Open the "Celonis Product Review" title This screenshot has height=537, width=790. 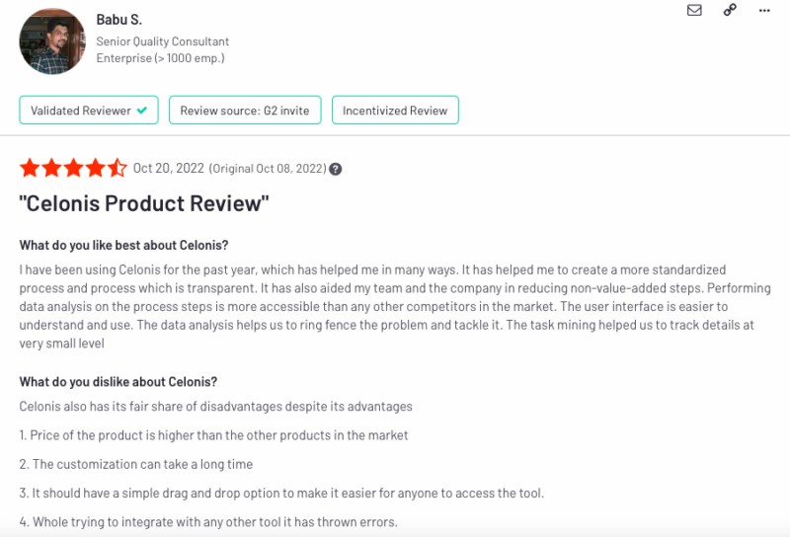pyautogui.click(x=144, y=203)
